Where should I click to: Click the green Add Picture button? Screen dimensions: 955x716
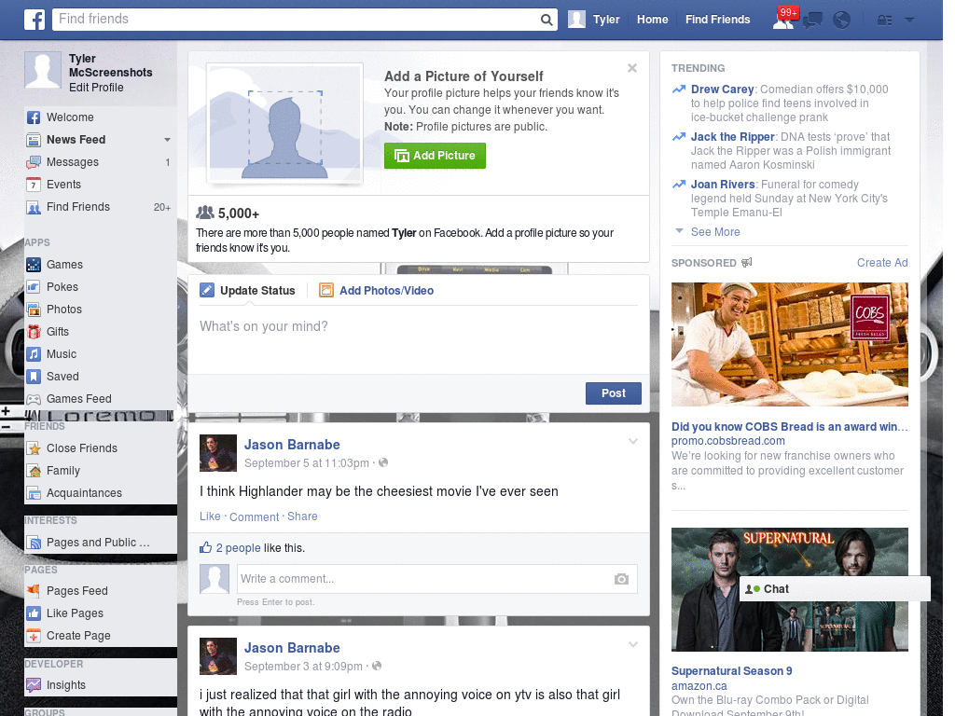(x=435, y=156)
